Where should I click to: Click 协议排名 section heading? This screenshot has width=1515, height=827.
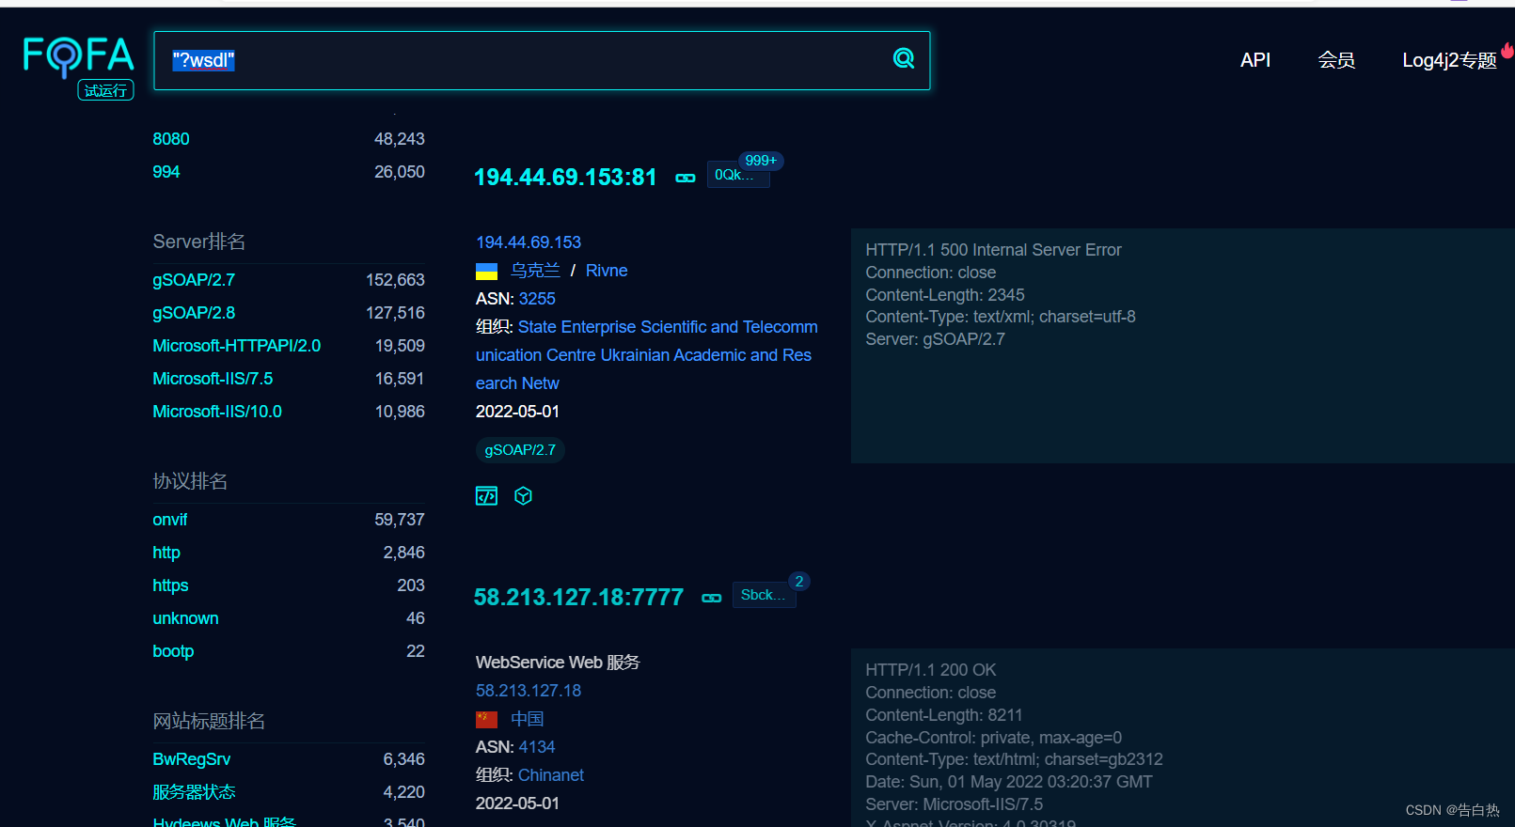pos(190,481)
